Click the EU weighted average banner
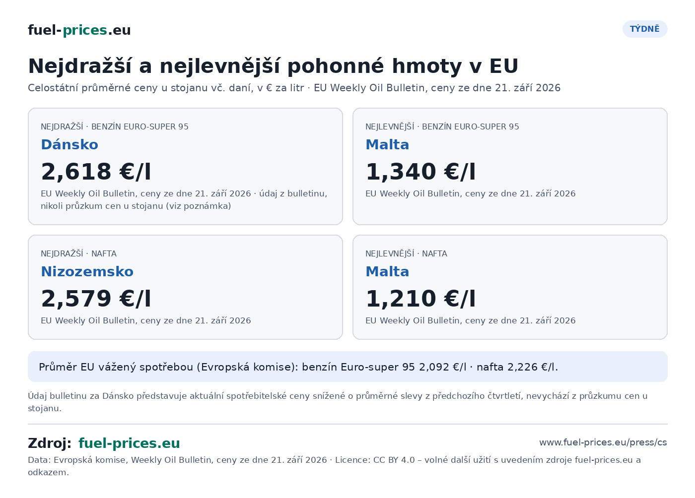The height and width of the screenshot is (498, 695). tap(347, 367)
